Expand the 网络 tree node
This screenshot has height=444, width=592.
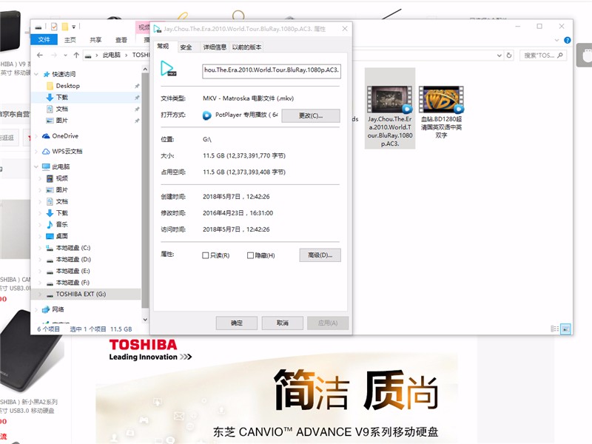36,309
